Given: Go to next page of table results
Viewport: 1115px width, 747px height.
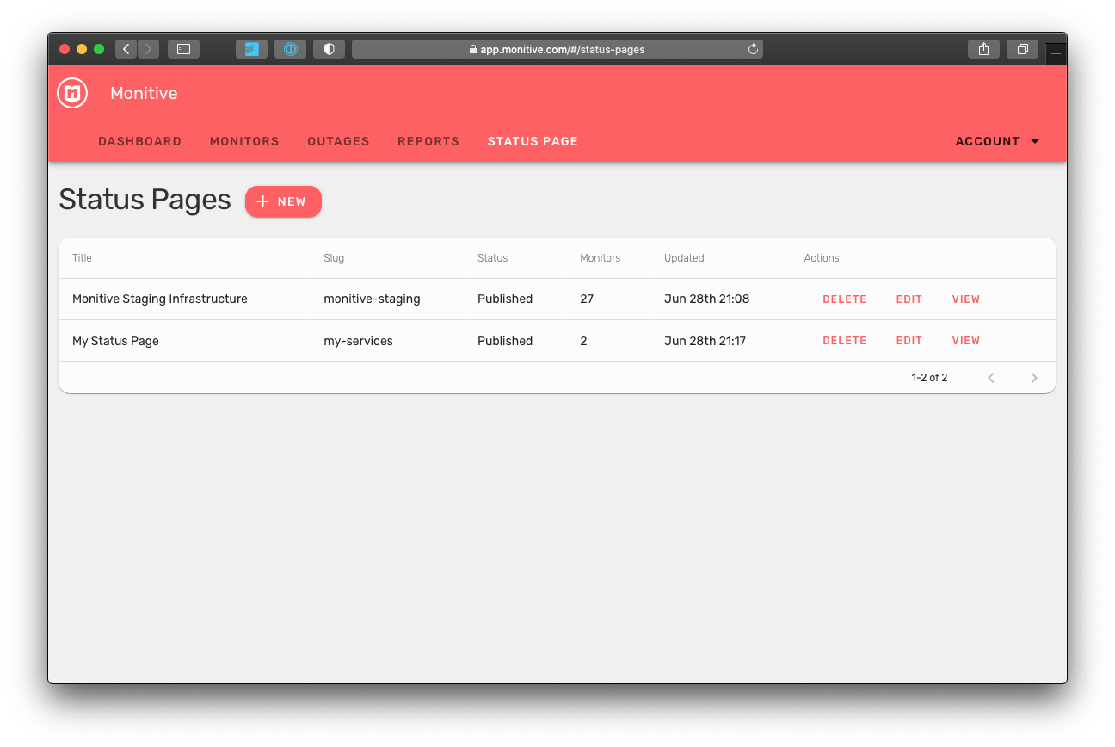Looking at the screenshot, I should click(1034, 378).
